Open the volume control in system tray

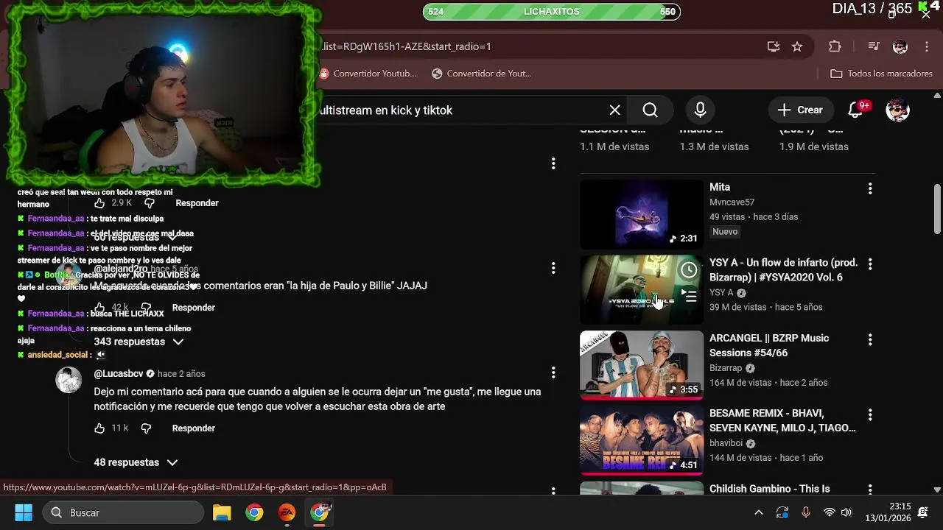[x=846, y=512]
